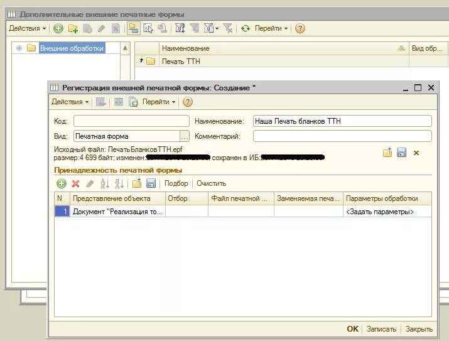Click load from file icon in Принадлежность toolbar
The image size is (449, 341).
point(137,183)
